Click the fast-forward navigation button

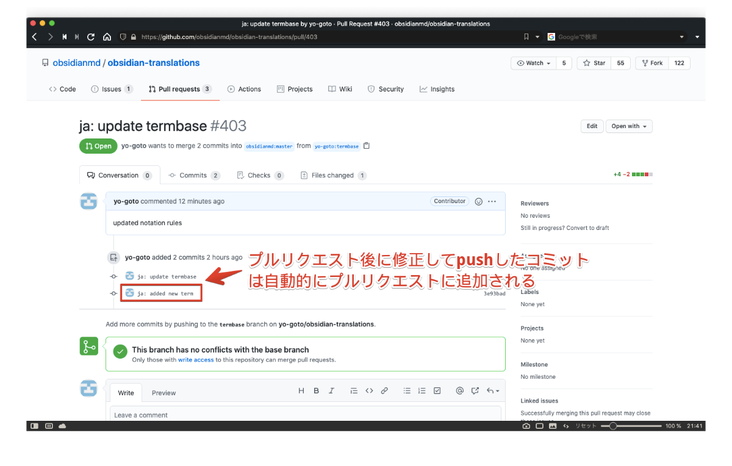click(77, 37)
